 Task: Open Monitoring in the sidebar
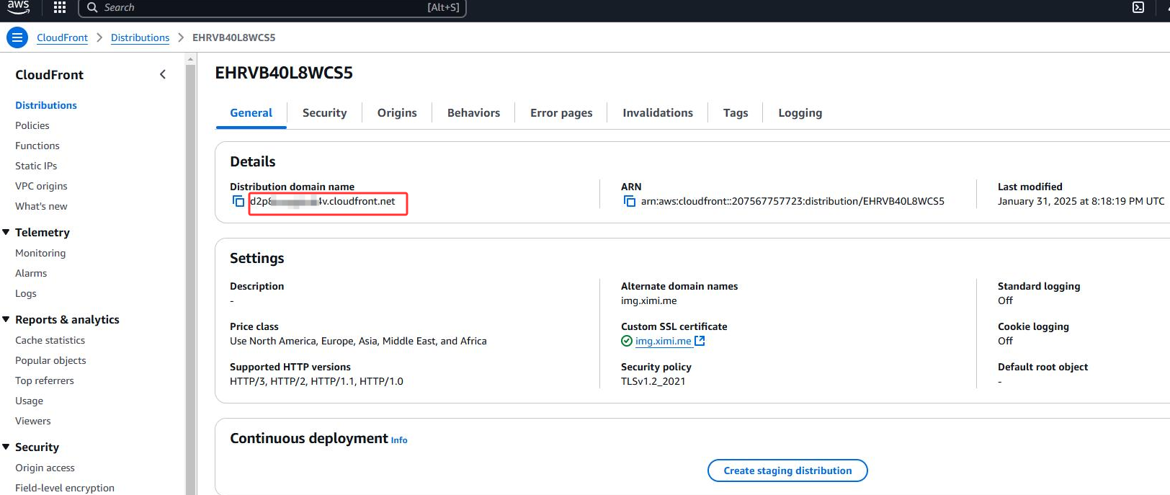(40, 253)
